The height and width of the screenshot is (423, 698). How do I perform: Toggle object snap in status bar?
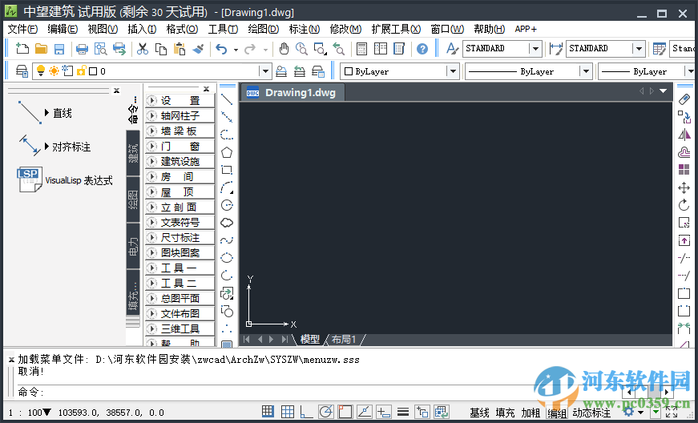coord(345,412)
